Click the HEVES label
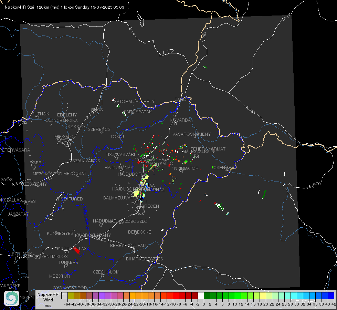 click(x=29, y=201)
